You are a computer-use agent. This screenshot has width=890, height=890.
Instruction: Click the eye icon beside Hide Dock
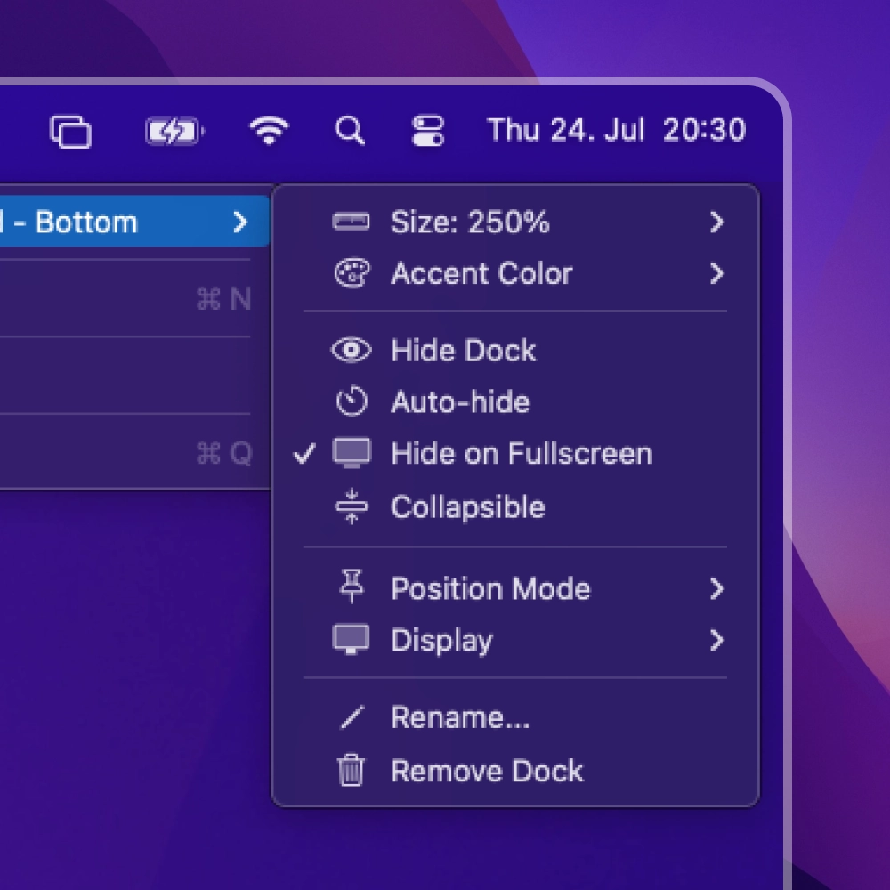352,351
